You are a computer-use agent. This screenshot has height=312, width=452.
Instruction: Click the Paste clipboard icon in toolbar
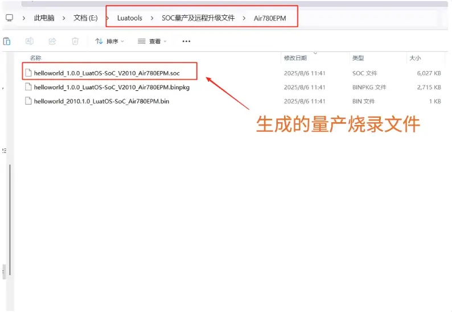(7, 41)
